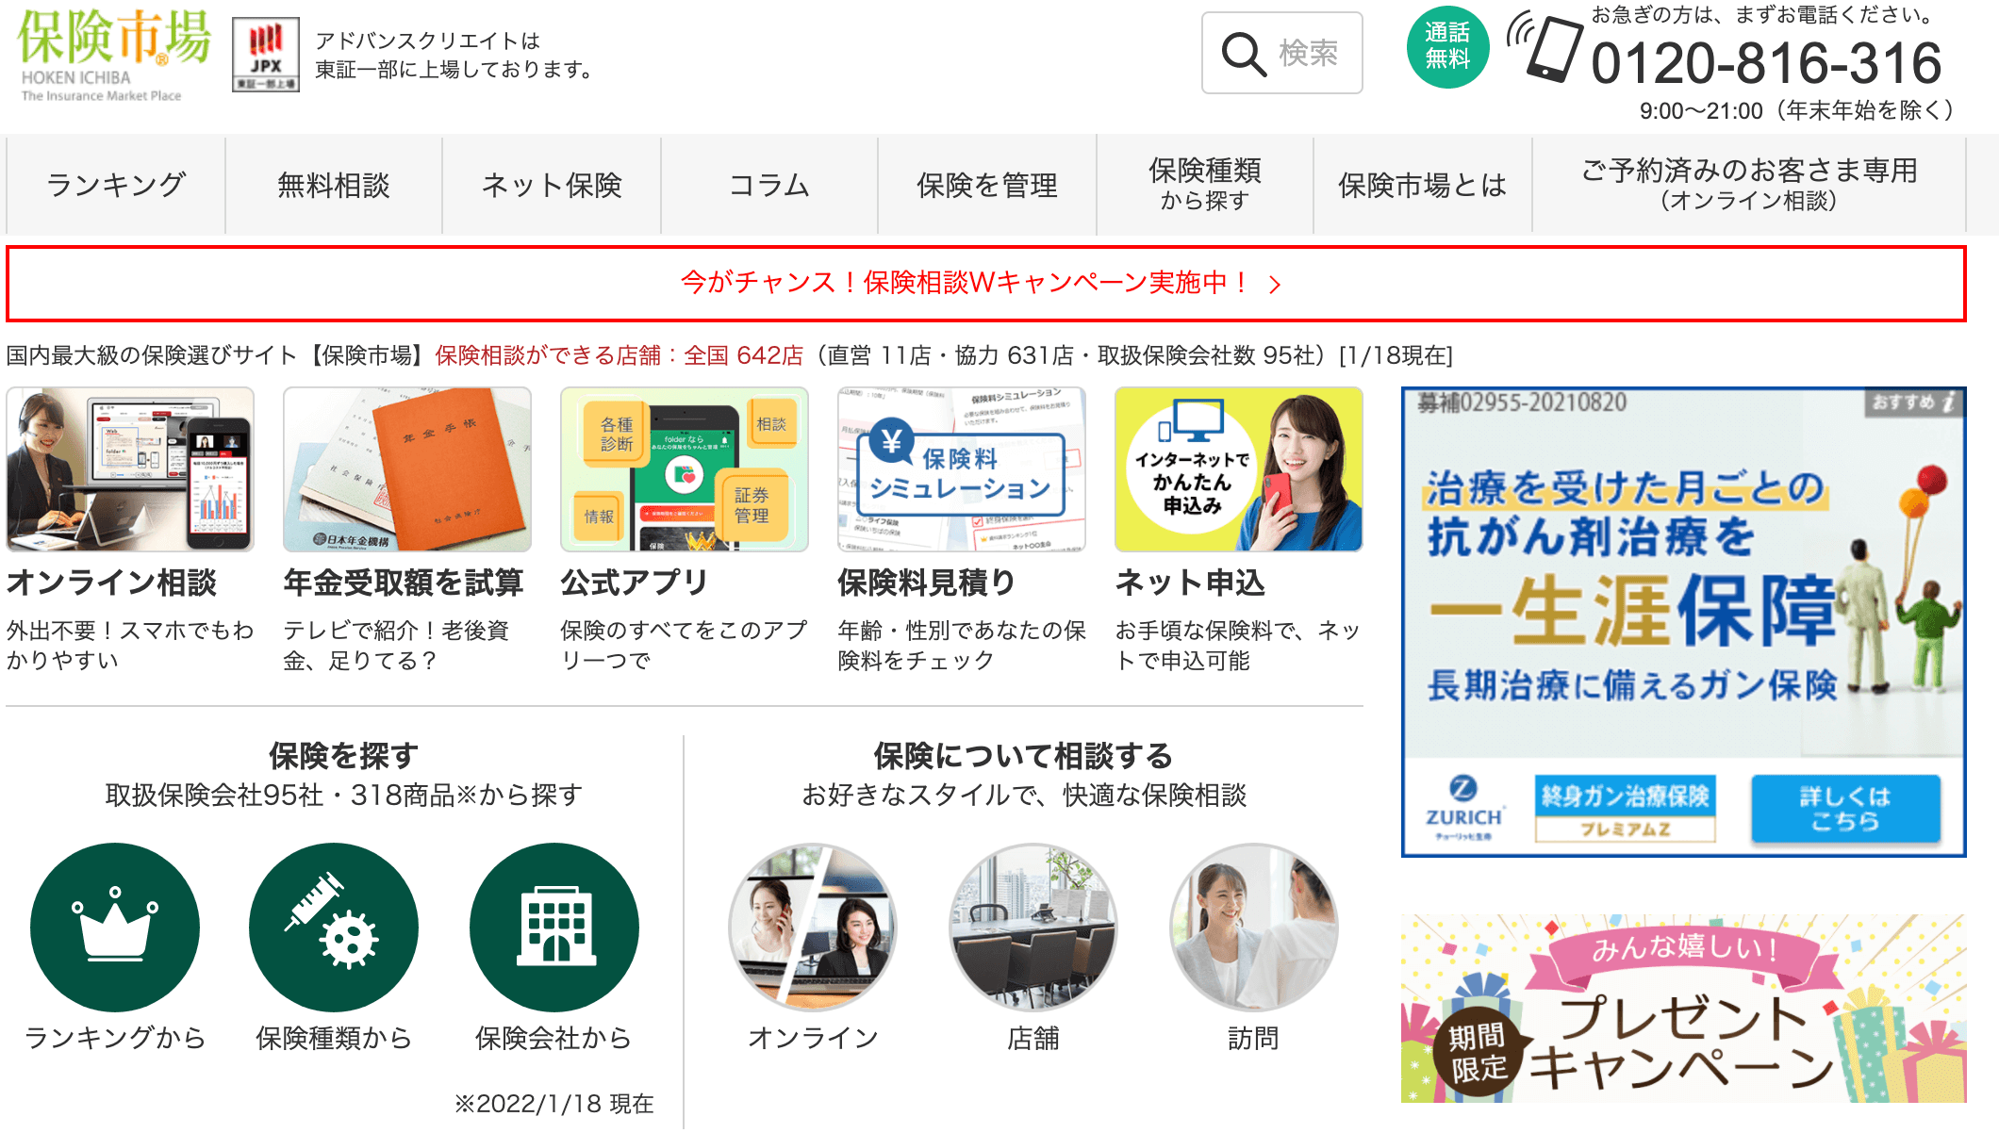Click the chevron arrow on campaign banner
Image resolution: width=1999 pixels, height=1133 pixels.
coord(1275,285)
